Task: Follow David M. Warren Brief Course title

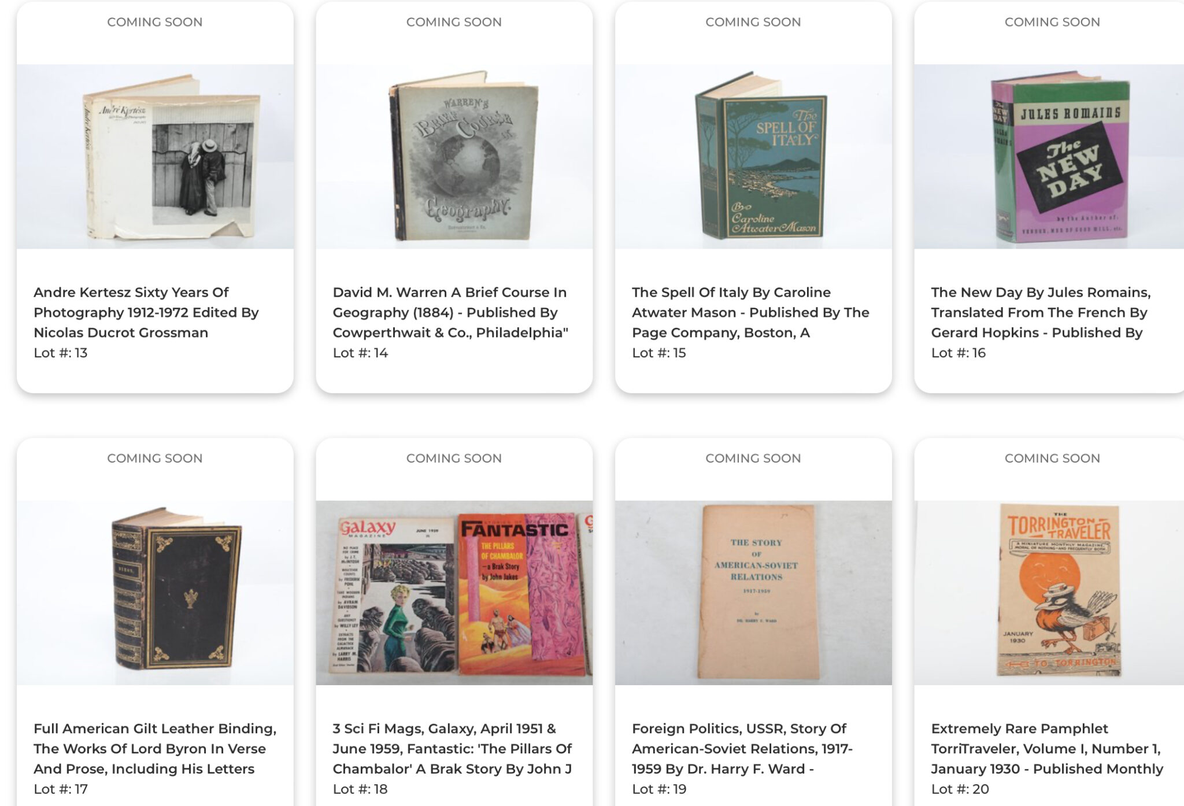Action: (x=451, y=312)
